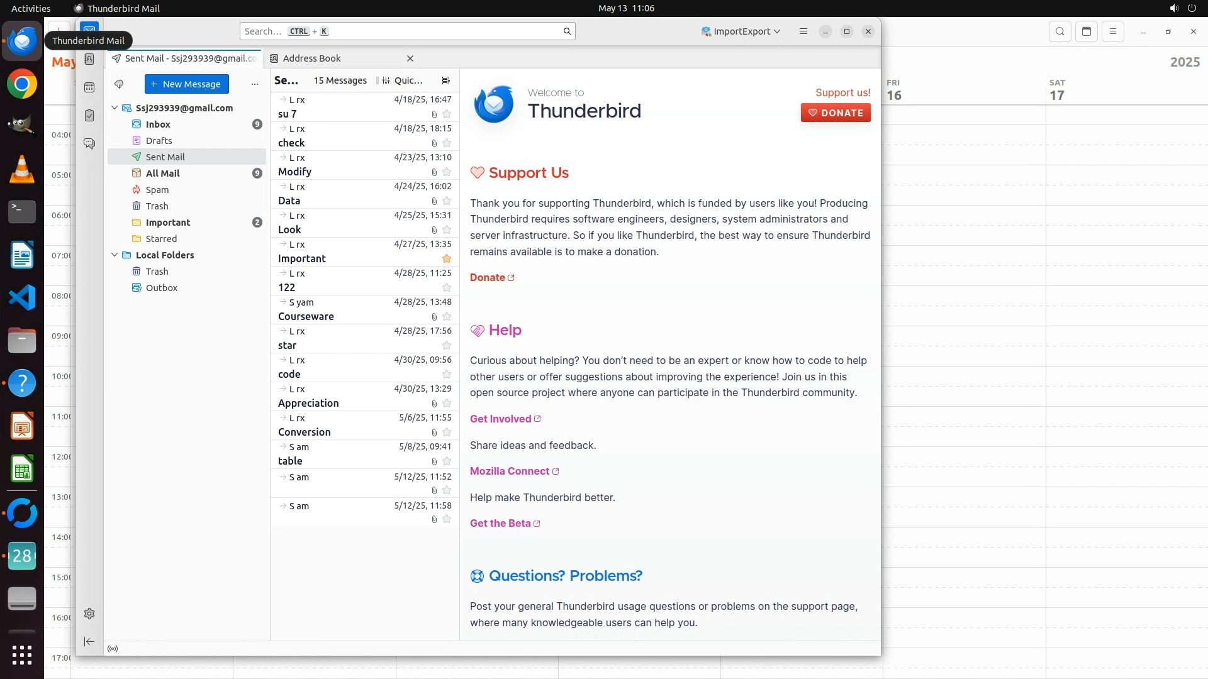This screenshot has height=679, width=1208.
Task: Open the Get Involved link
Action: [501, 419]
